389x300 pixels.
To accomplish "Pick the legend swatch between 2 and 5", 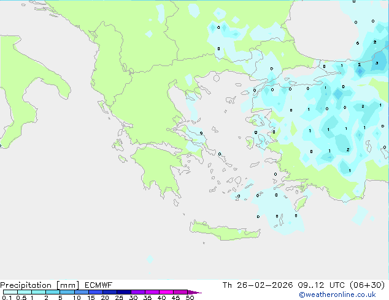I will [x=53, y=292].
